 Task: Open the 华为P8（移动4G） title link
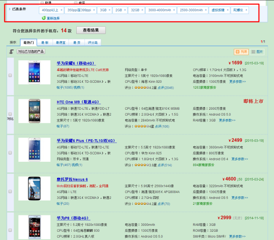(x=74, y=218)
